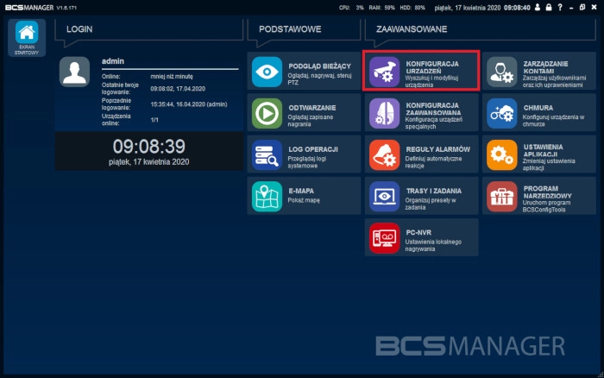This screenshot has width=604, height=378.
Task: Click the LOGIN section header
Action: coord(79,29)
